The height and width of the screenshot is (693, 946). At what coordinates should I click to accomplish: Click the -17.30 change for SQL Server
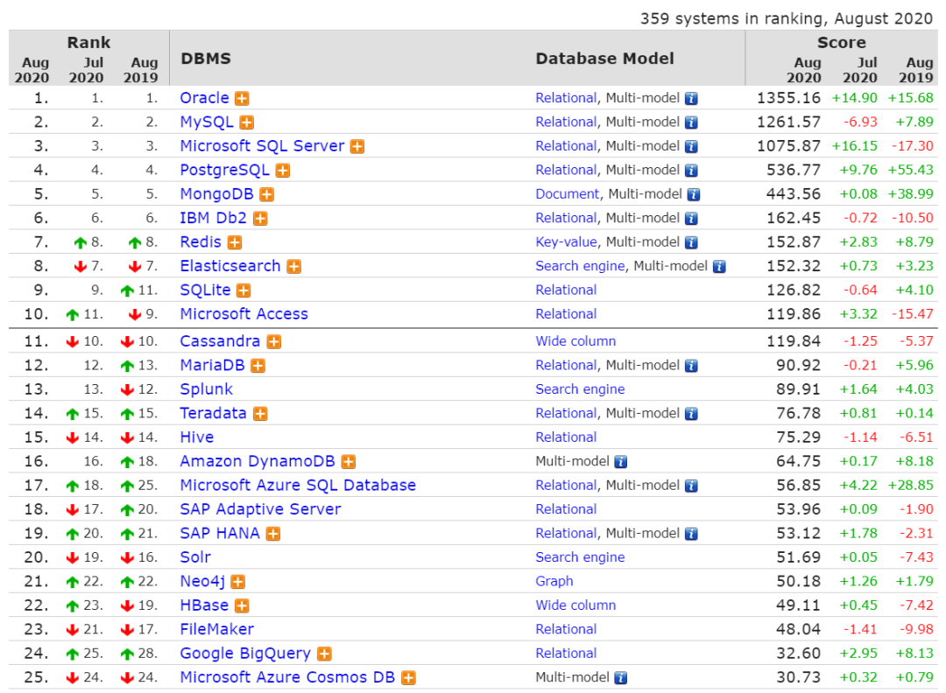click(912, 146)
